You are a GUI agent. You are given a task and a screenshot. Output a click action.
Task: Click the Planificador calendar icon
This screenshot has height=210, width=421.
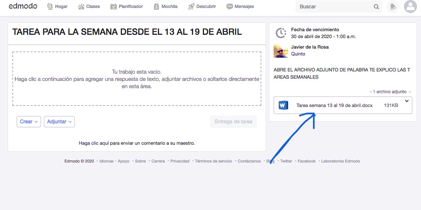click(113, 7)
